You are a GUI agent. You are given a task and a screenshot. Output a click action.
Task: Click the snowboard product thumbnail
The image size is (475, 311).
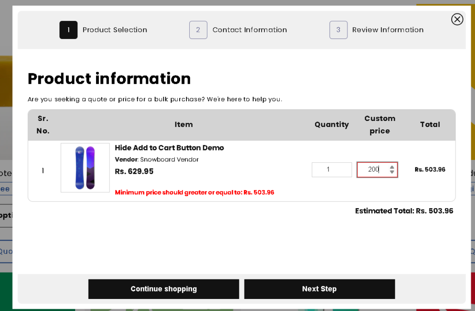pos(85,168)
